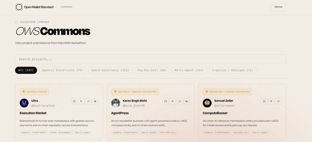Viewport: 312px width, 142px height.
Task: Filter by Spend Governance (152)
Action: (110, 70)
